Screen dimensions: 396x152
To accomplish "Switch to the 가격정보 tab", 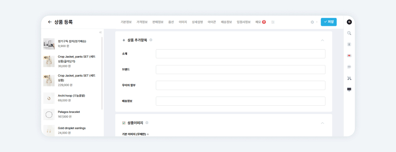I will point(142,22).
